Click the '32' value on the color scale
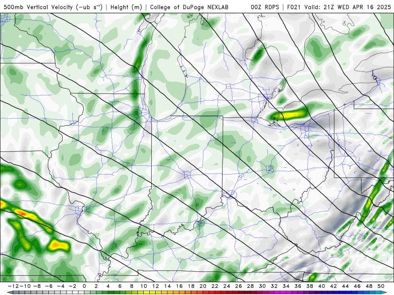394x295 pixels. (x=274, y=286)
